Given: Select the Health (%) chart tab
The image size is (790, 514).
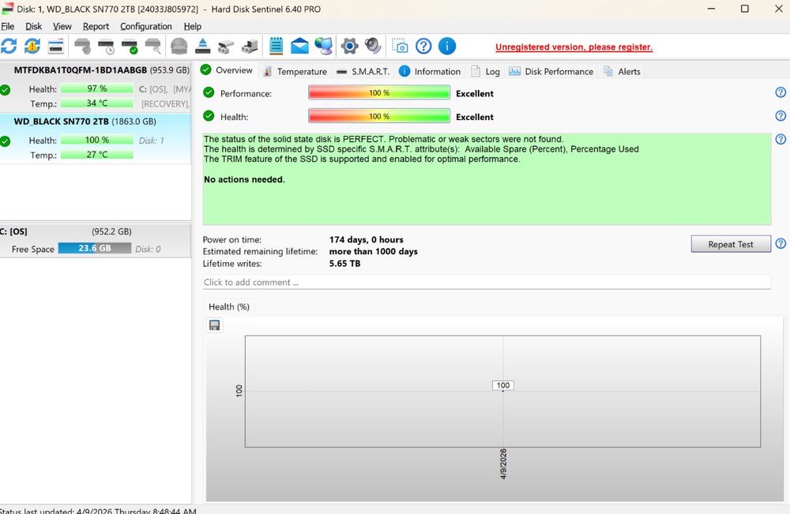Looking at the screenshot, I should (x=229, y=307).
